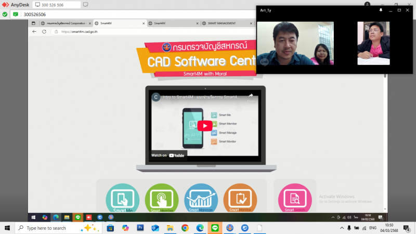Image resolution: width=416 pixels, height=234 pixels.
Task: Select the pink-shirt participant video thumbnail
Action: click(373, 43)
